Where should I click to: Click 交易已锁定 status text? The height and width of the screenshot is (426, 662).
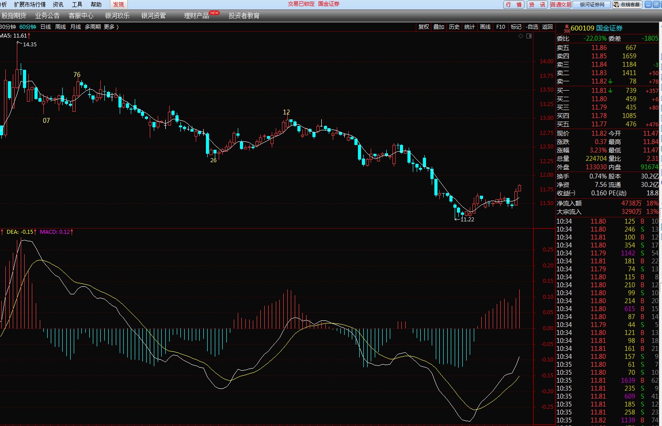pos(301,4)
